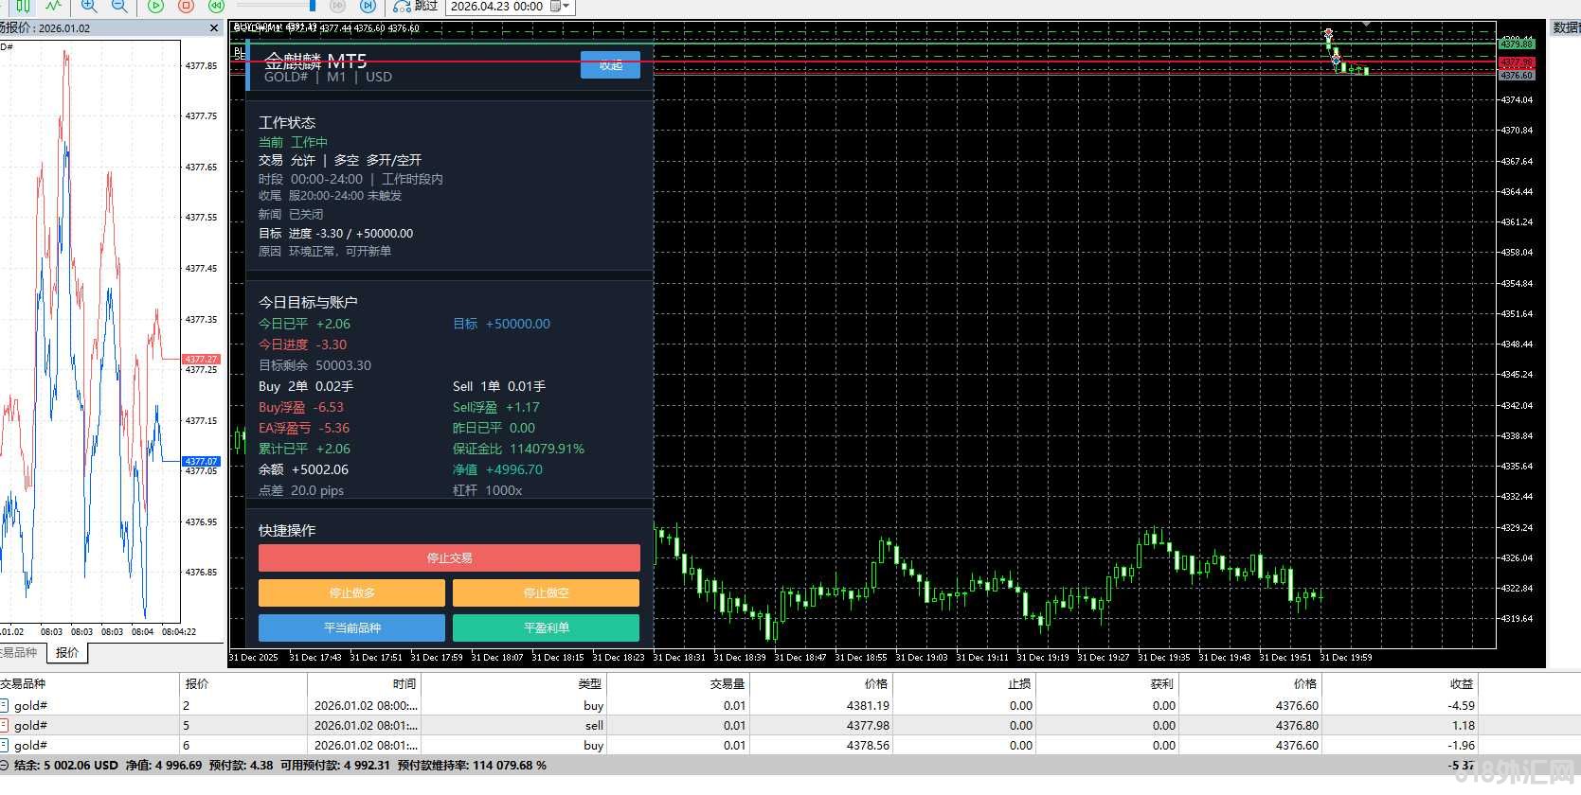Click the 4377.27 red ask price label
1581x795 pixels.
[201, 360]
